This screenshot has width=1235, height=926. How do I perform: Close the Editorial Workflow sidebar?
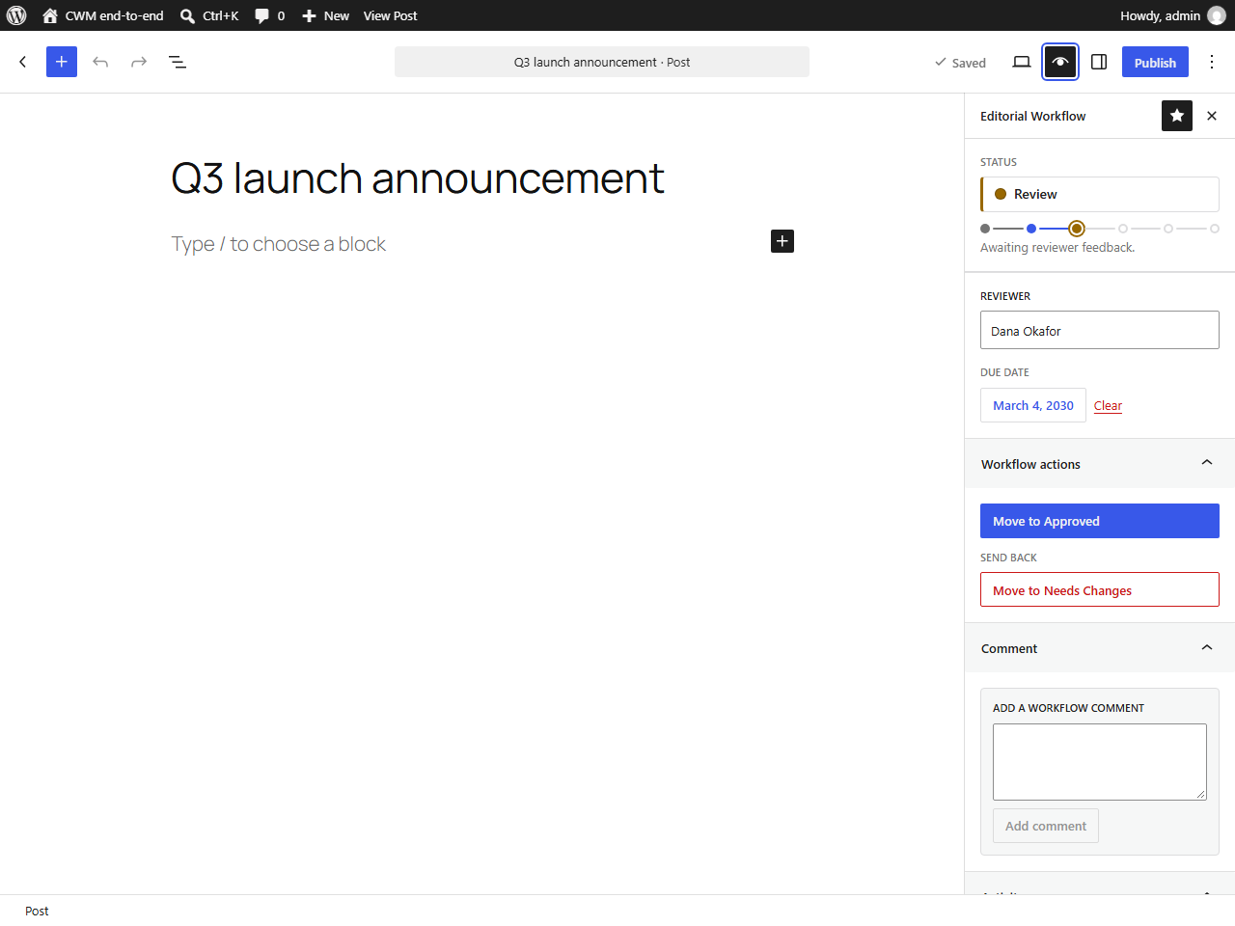(x=1212, y=116)
